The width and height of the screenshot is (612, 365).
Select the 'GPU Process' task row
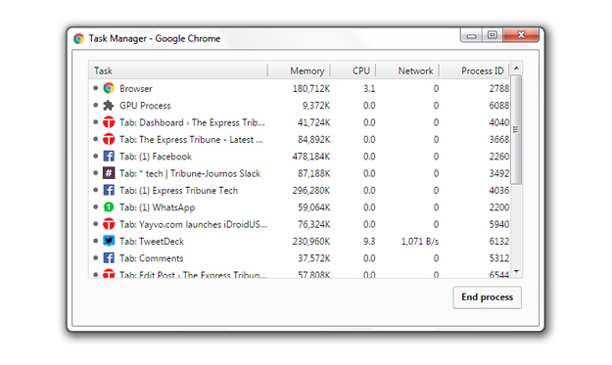coord(300,106)
